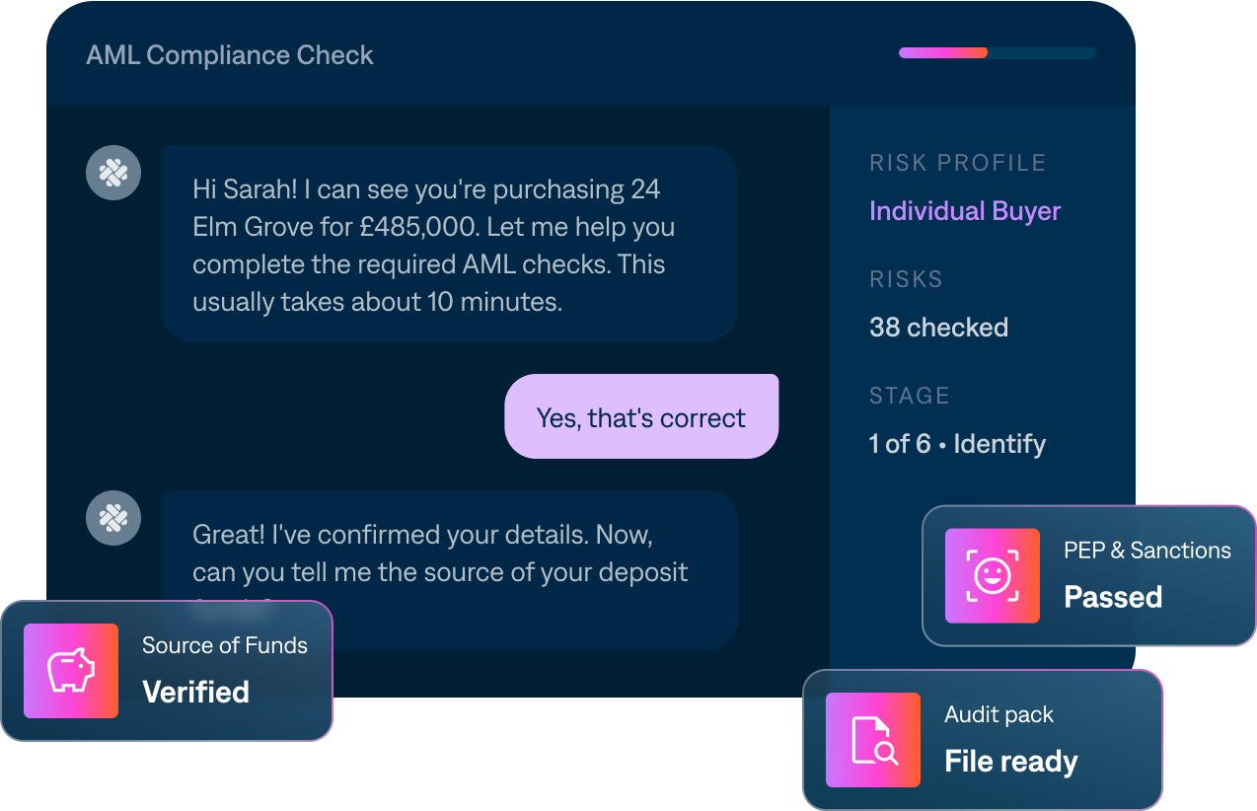Click the RISK PROFILE section label

[x=957, y=163]
